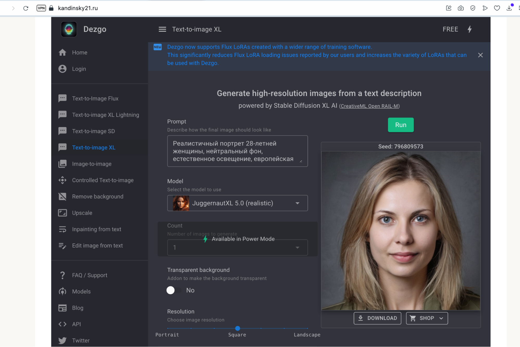
Task: Click the browser edit-note icon
Action: click(448, 8)
